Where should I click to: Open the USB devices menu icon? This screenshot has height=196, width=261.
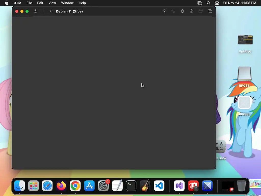tap(182, 11)
